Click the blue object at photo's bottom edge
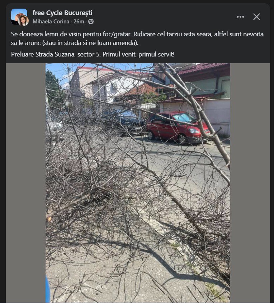Image resolution: width=274 pixels, height=303 pixels. [x=48, y=289]
